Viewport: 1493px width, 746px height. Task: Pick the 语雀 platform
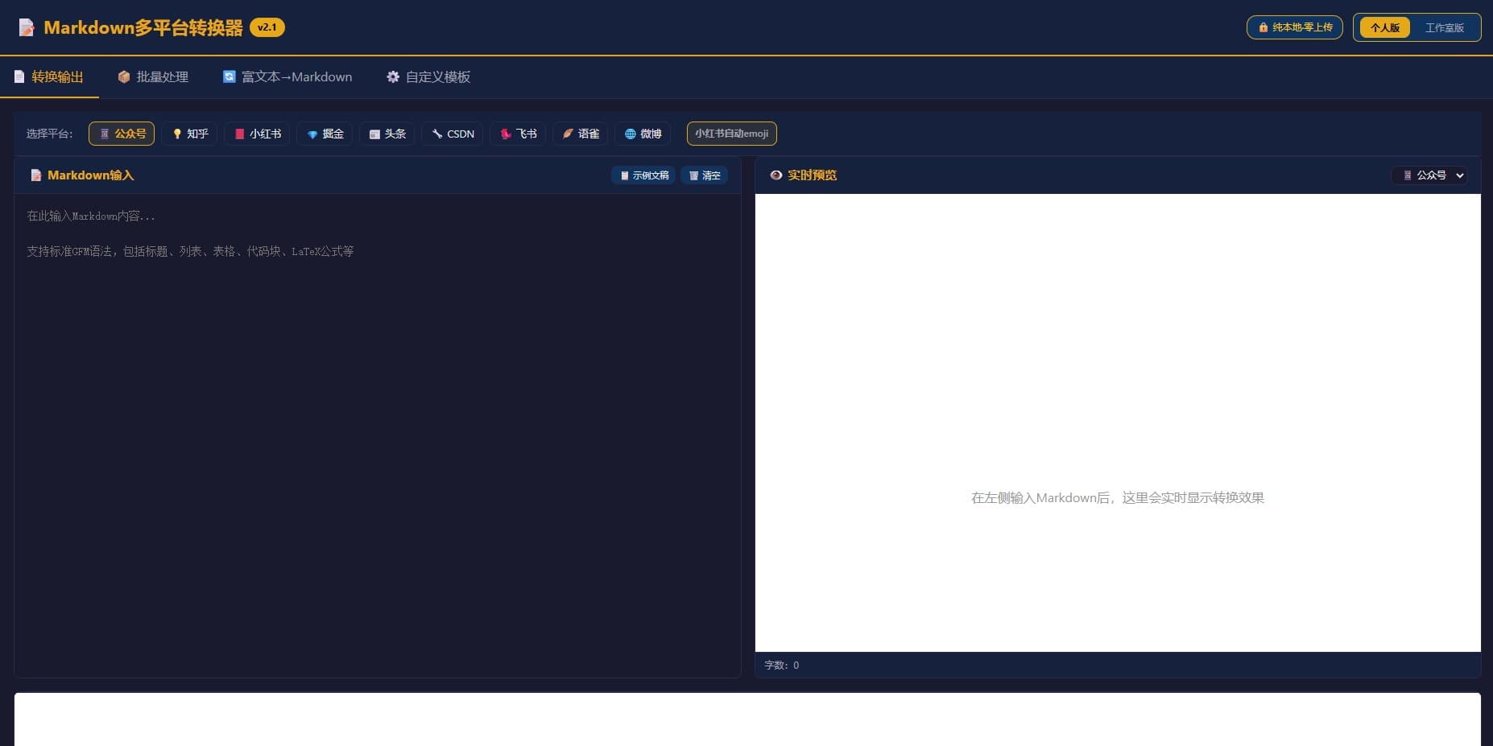[x=581, y=134]
